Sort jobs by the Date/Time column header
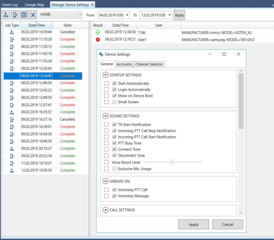Image resolution: width=274 pixels, height=240 pixels. pyautogui.click(x=36, y=25)
